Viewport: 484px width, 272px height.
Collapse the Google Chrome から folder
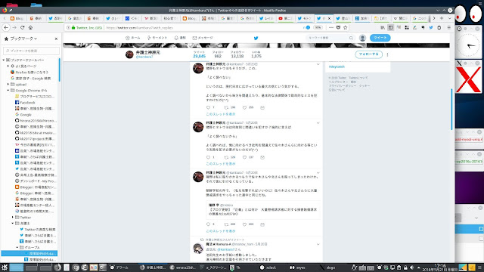click(x=8, y=91)
